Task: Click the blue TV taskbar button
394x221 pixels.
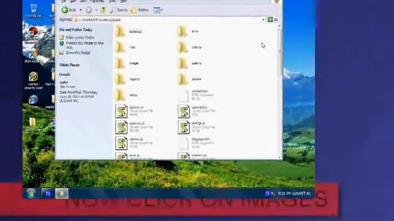Action: [x=47, y=193]
